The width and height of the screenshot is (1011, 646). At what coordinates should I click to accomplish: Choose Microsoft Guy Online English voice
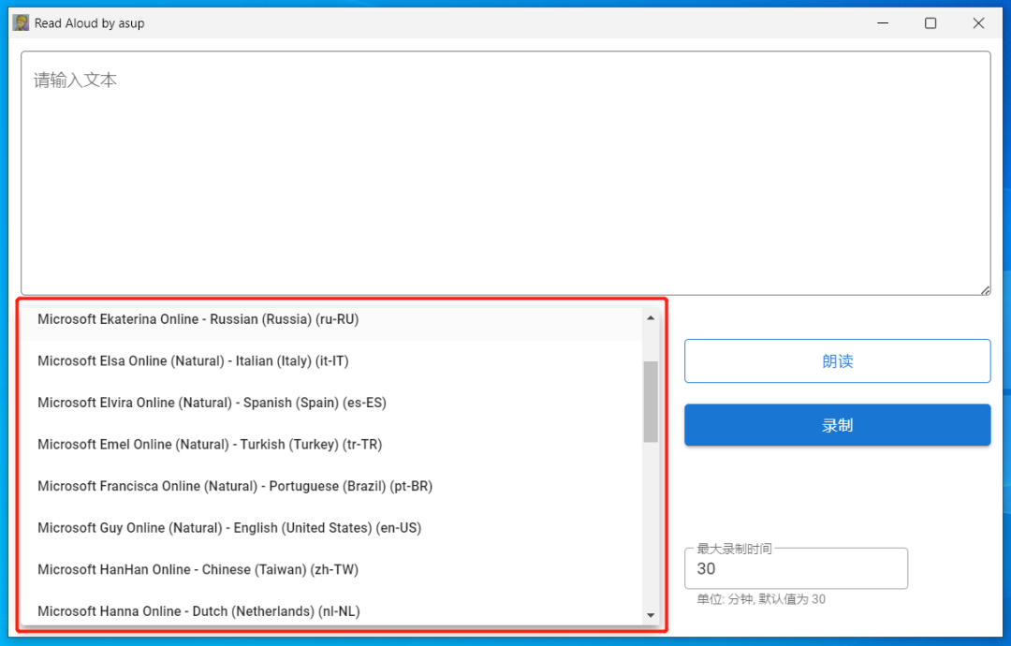coord(331,528)
